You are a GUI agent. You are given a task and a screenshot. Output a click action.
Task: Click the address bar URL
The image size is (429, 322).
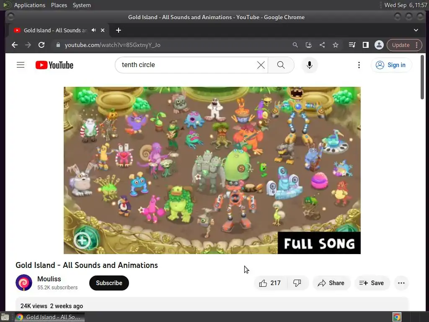(112, 45)
